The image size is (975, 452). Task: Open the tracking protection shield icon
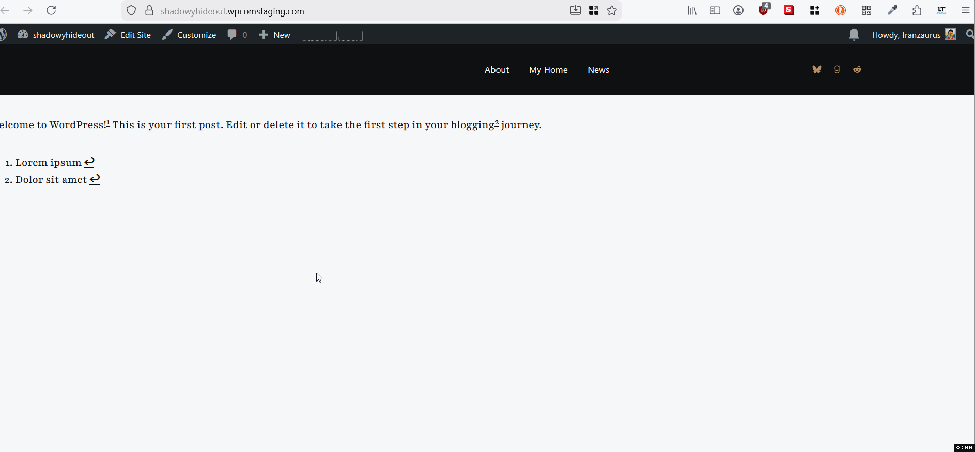[x=131, y=11]
